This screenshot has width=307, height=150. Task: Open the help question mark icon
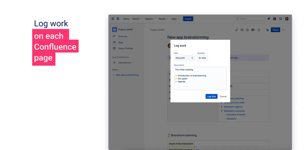(275, 19)
